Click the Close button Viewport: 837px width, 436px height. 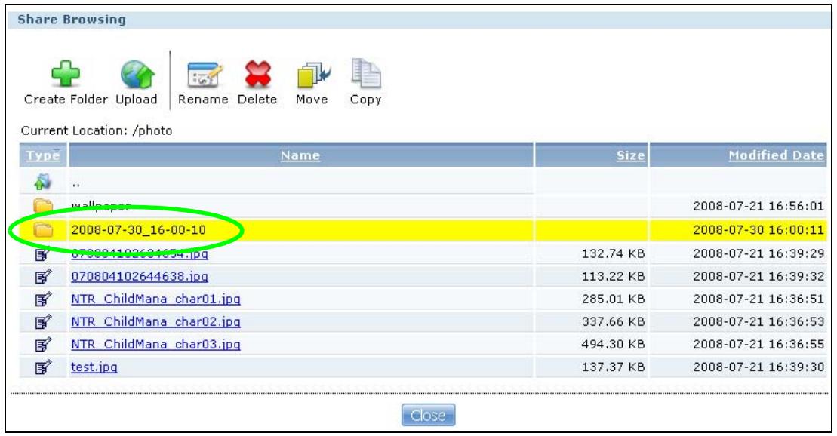[x=428, y=415]
